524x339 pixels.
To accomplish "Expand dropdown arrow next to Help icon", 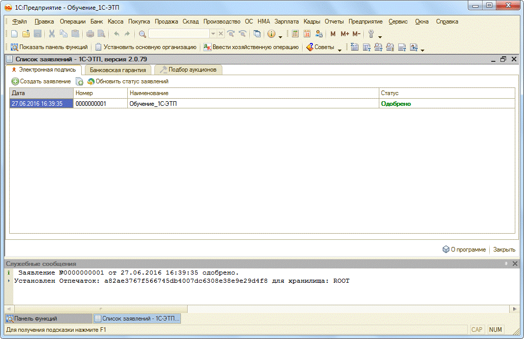I will 280,36.
